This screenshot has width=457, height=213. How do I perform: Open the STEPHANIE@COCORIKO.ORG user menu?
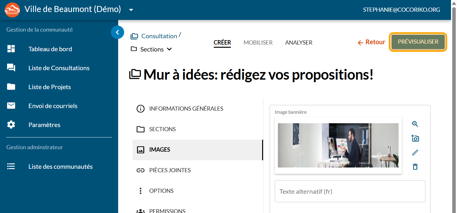[x=401, y=10]
